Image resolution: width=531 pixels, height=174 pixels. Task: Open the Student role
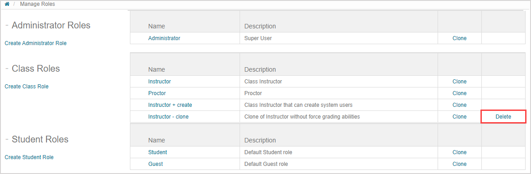pyautogui.click(x=157, y=152)
